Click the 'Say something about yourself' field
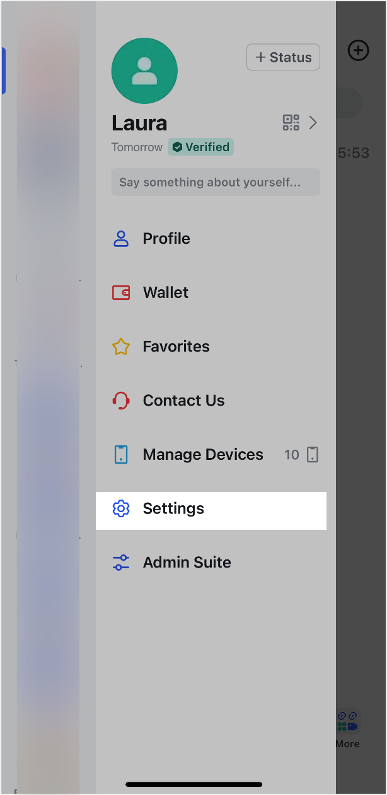 point(216,182)
